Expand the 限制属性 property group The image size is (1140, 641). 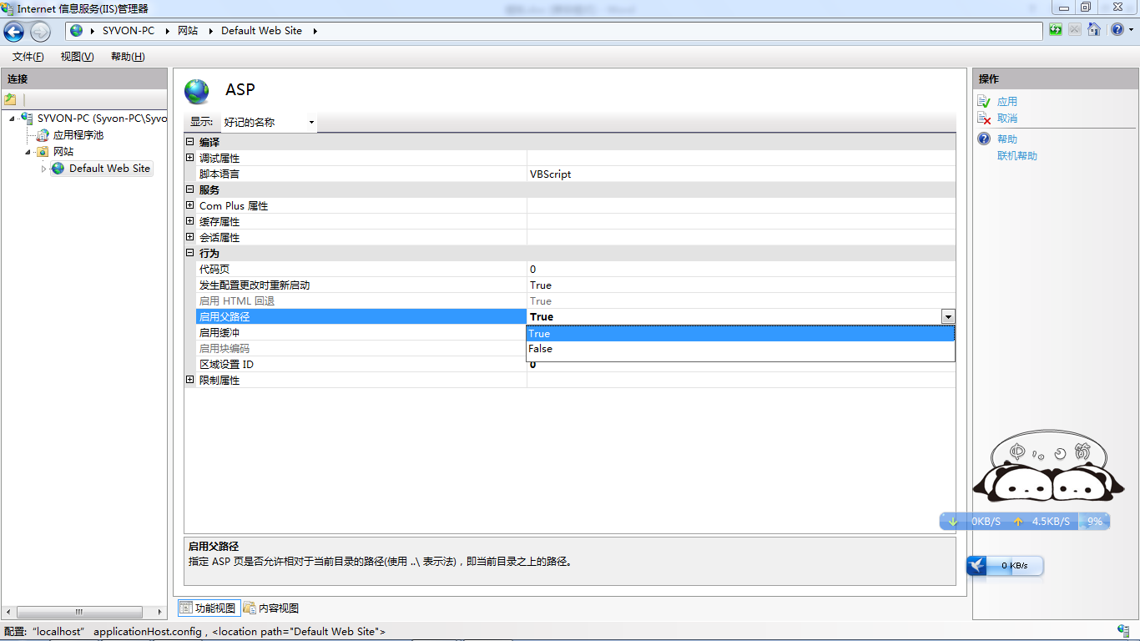(x=190, y=380)
